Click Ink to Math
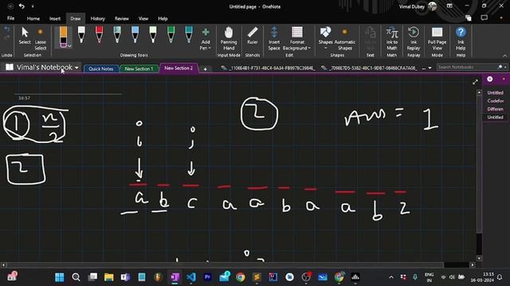Image resolution: width=510 pixels, height=286 pixels. pos(391,39)
